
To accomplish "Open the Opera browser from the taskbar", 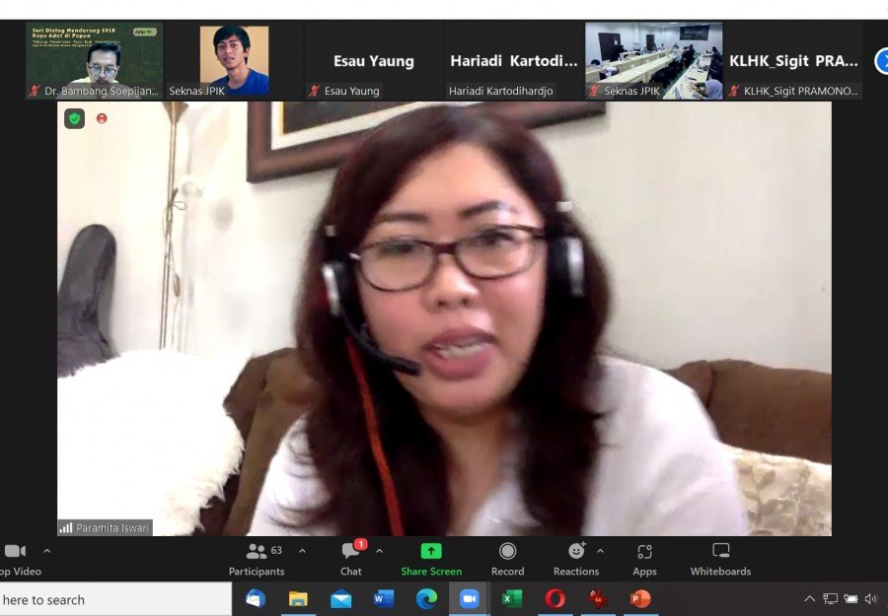I will click(555, 598).
